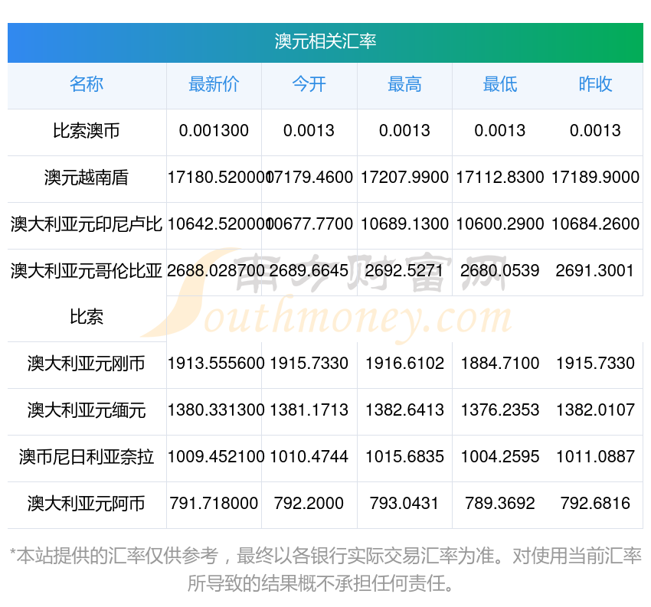651x607 pixels.
Task: Click the 17189.9000 previous close cell
Action: coord(595,178)
